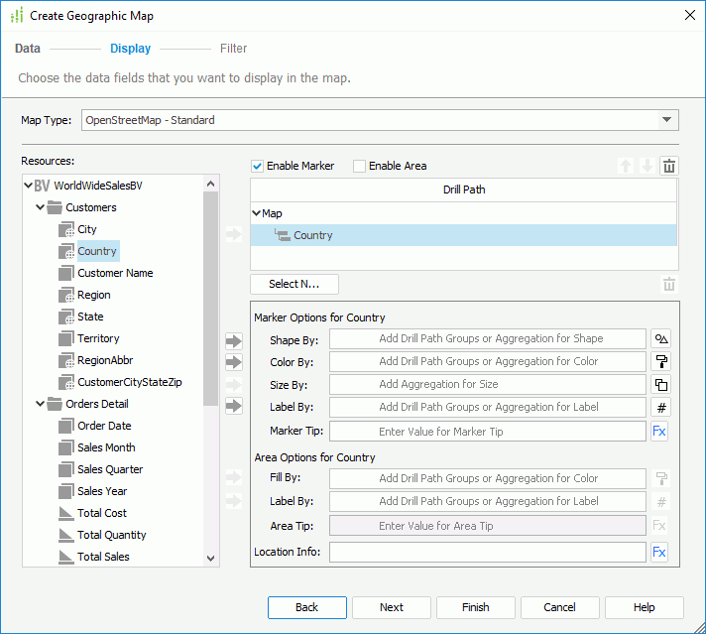
Task: Click the Marker Tip input field
Action: point(488,432)
